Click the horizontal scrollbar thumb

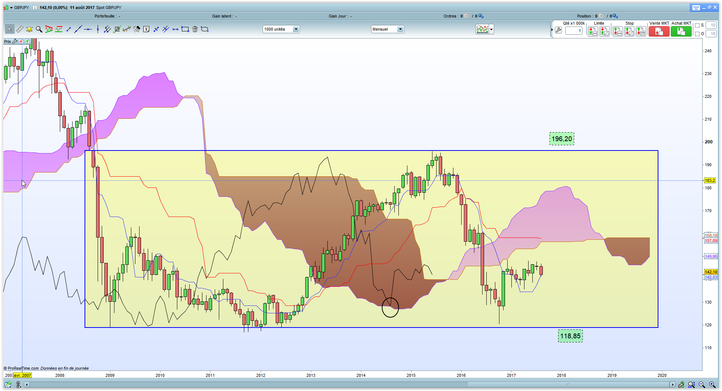[x=568, y=385]
